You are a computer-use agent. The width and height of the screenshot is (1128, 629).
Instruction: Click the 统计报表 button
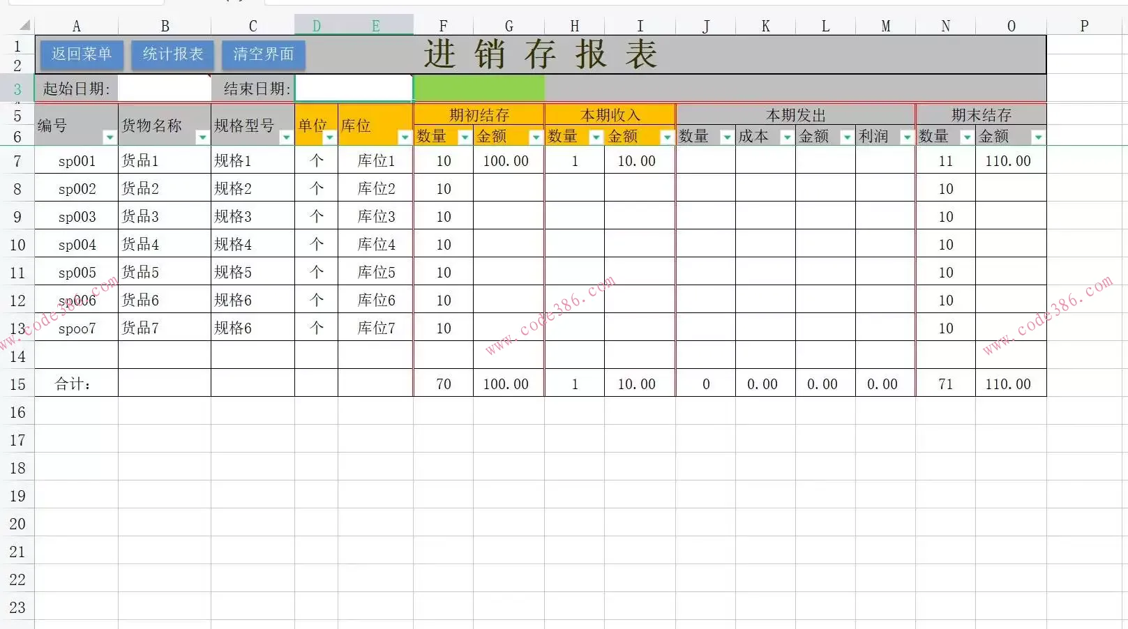pyautogui.click(x=173, y=54)
